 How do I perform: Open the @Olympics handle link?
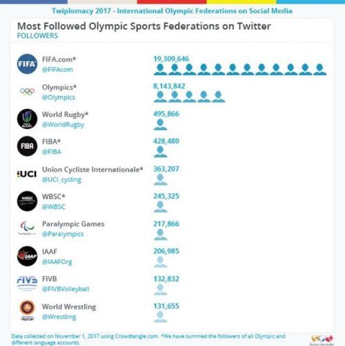(x=59, y=97)
